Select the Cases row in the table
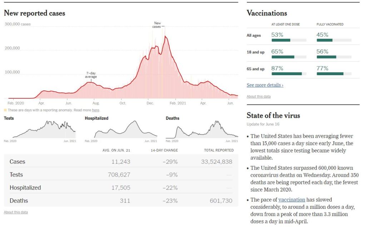Image resolution: width=366 pixels, height=227 pixels. pos(121,162)
